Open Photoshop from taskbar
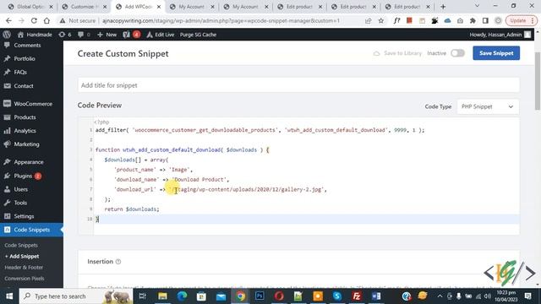The height and width of the screenshot is (304, 541). [x=260, y=296]
